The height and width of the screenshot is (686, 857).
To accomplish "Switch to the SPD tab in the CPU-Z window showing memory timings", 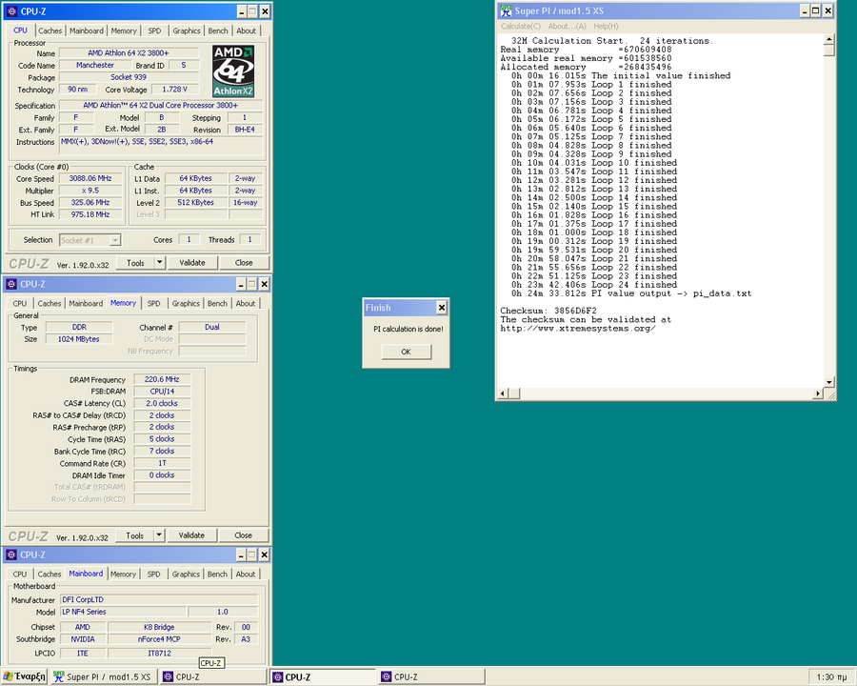I will click(154, 304).
